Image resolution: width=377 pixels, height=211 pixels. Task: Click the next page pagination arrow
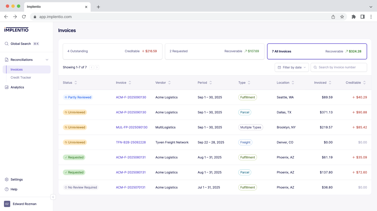[97, 67]
